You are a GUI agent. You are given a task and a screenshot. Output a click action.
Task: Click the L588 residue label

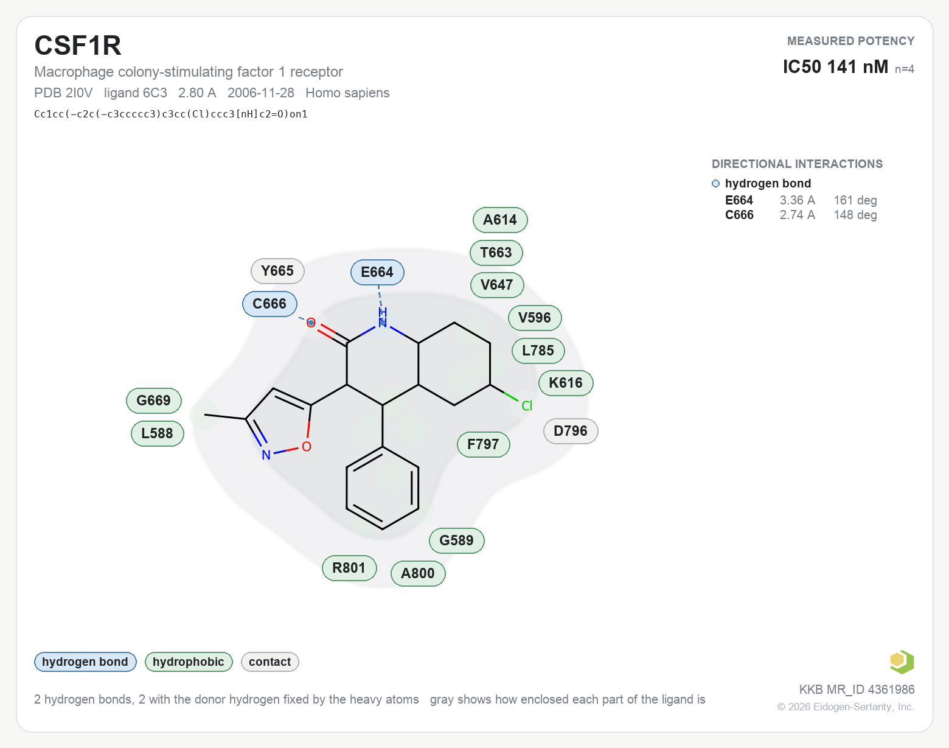[158, 433]
